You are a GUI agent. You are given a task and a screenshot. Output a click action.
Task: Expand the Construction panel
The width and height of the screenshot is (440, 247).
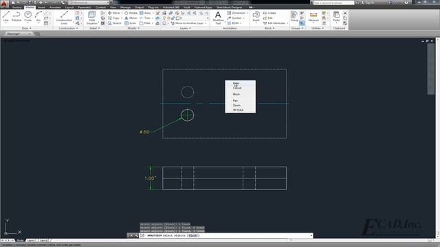click(68, 28)
